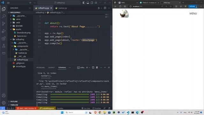
Task: Open a new browser tab
Action: tap(183, 3)
